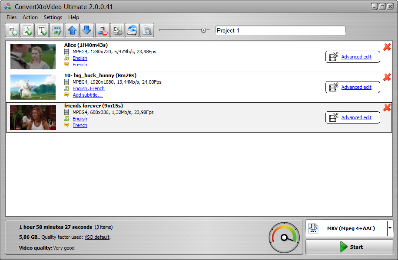Open the conversion settings icon

[117, 30]
